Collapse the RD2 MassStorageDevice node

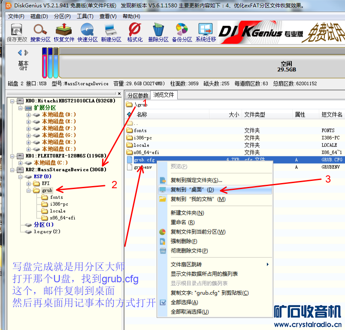(x=12, y=170)
